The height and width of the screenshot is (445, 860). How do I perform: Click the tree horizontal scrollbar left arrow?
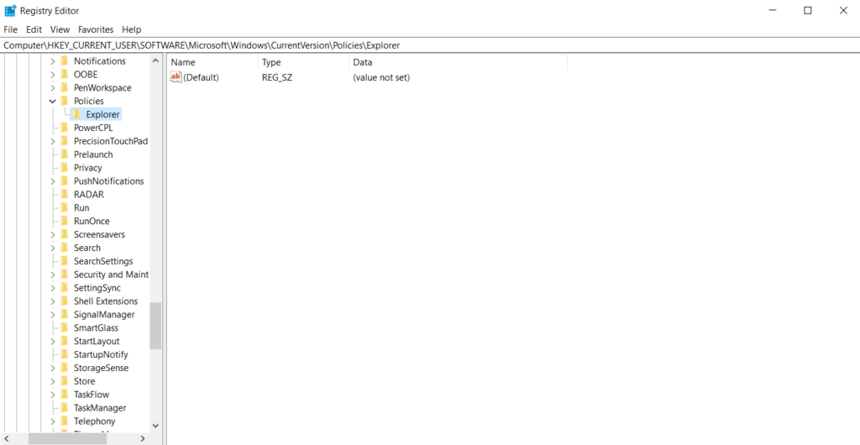click(x=6, y=438)
